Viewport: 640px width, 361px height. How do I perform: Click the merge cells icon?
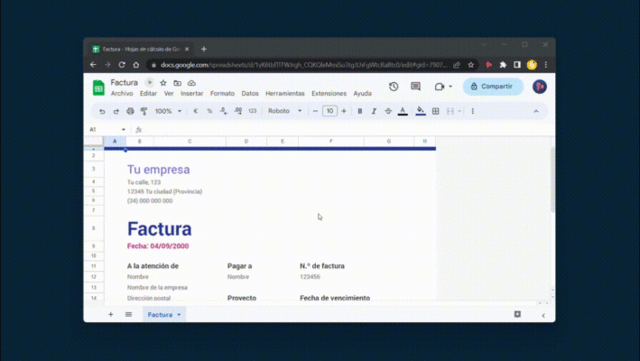coord(450,111)
